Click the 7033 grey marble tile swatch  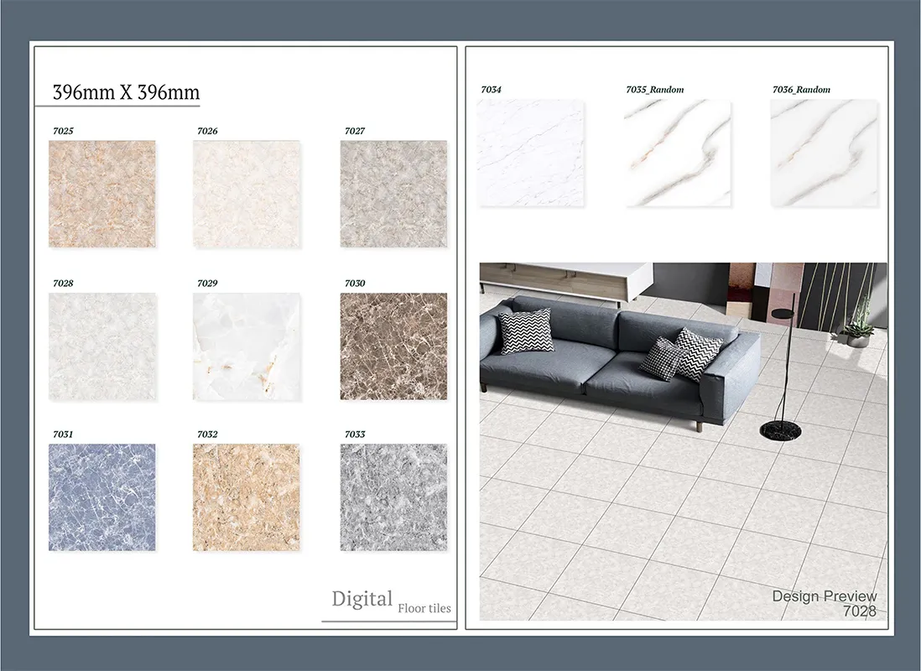(x=393, y=497)
